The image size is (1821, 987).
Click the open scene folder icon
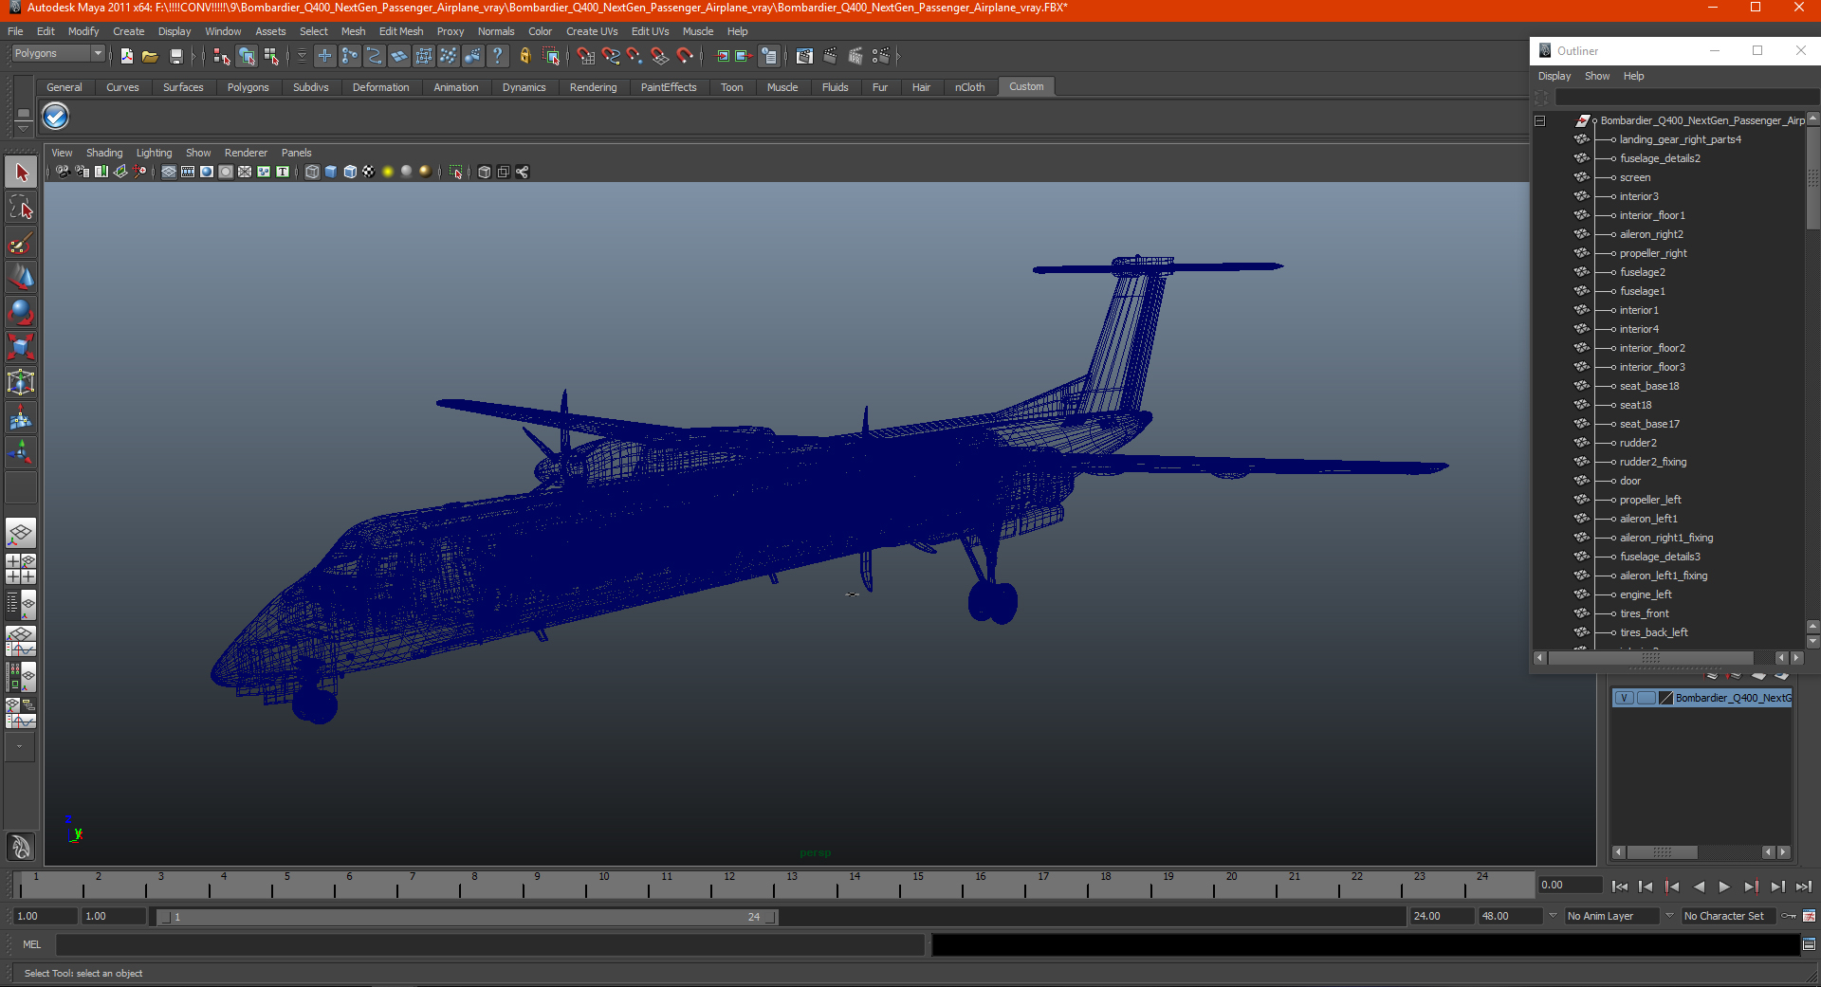coord(150,56)
